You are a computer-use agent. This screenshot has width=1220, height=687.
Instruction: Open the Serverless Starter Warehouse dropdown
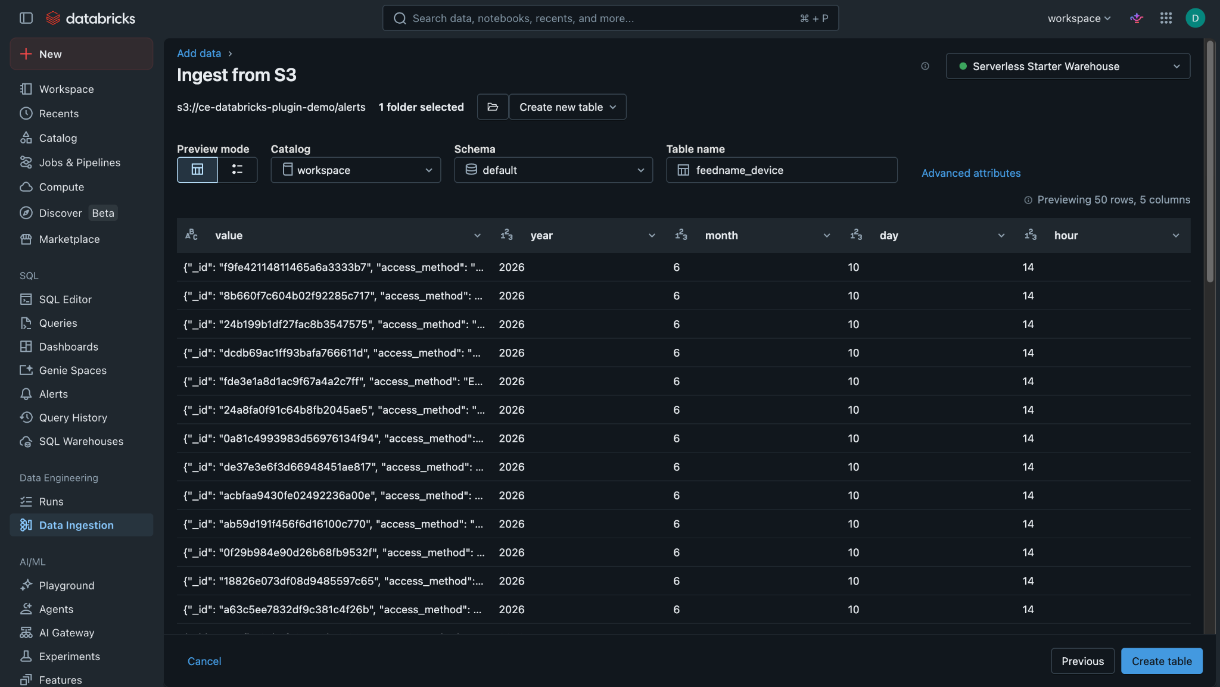coord(1068,66)
